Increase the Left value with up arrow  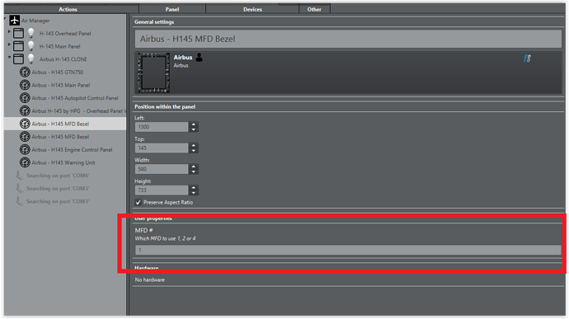194,124
